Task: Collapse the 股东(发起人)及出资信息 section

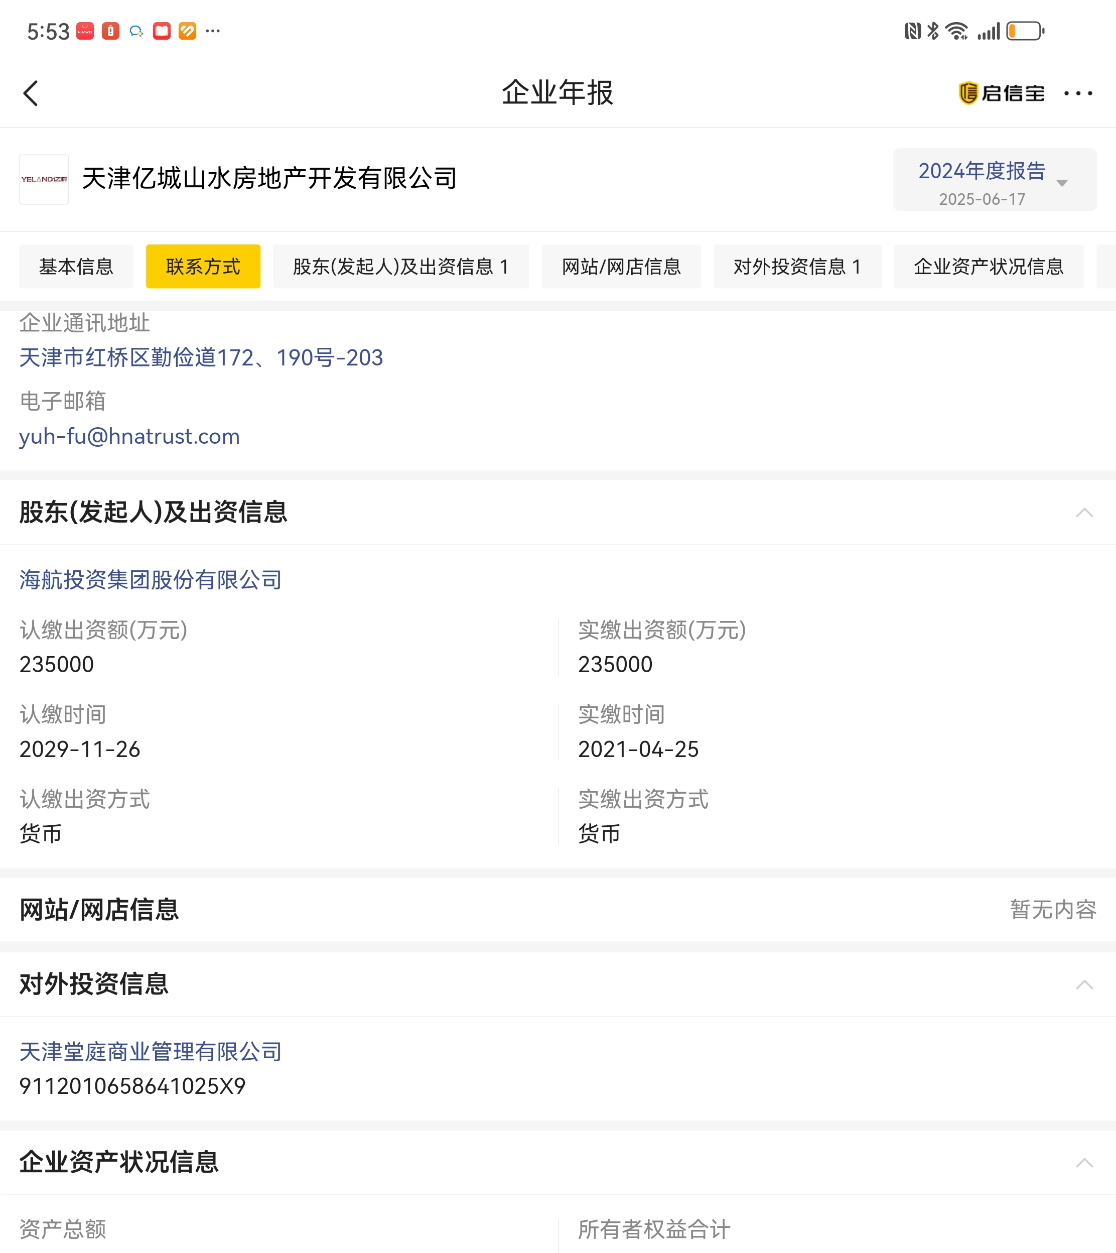Action: click(x=1083, y=513)
